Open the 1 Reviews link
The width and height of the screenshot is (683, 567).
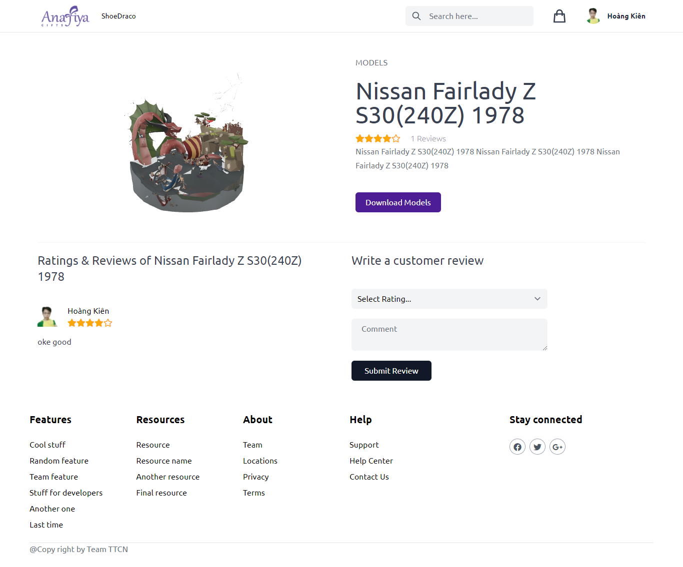click(428, 138)
